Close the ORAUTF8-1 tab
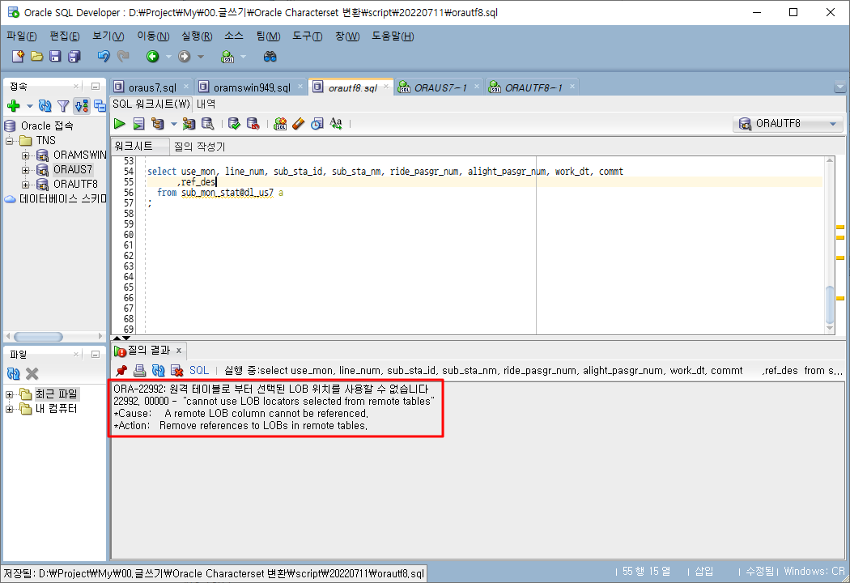850x583 pixels. pos(572,86)
